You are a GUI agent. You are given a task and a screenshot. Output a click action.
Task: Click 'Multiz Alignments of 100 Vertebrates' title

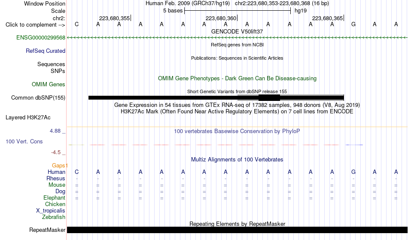[x=237, y=160]
